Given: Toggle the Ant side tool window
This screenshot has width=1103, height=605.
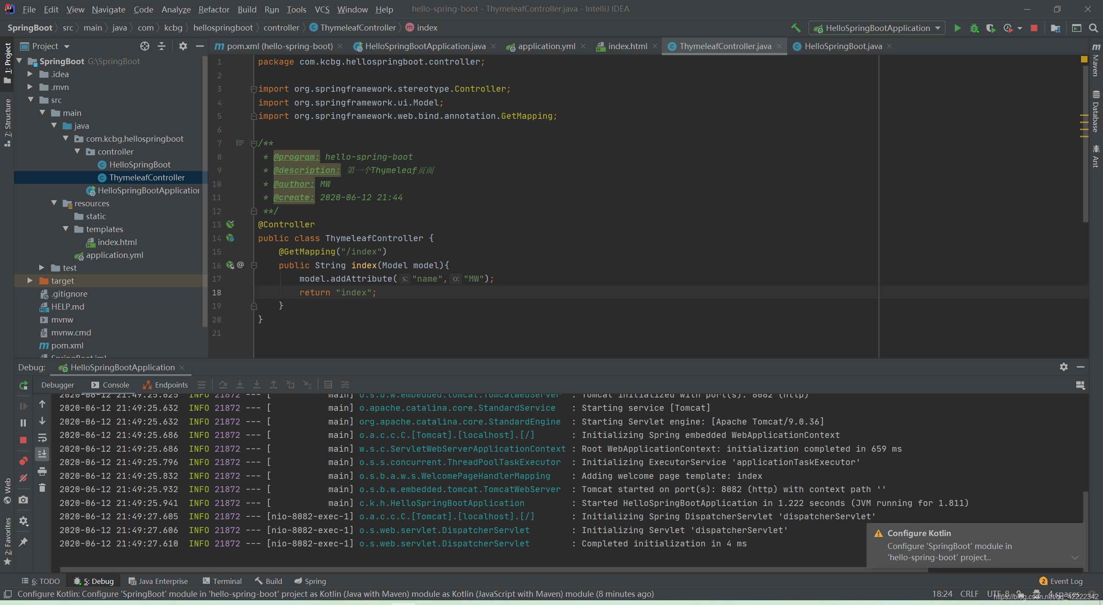Looking at the screenshot, I should click(x=1095, y=156).
